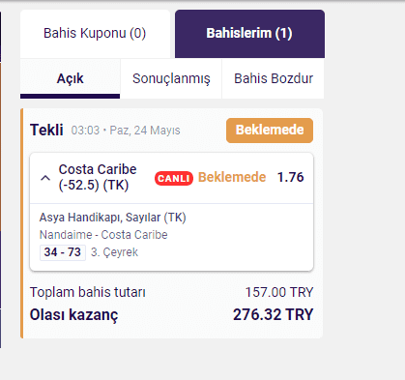Switch to the Açık sub-tab
Viewport: 405px width, 380px height.
click(x=70, y=78)
